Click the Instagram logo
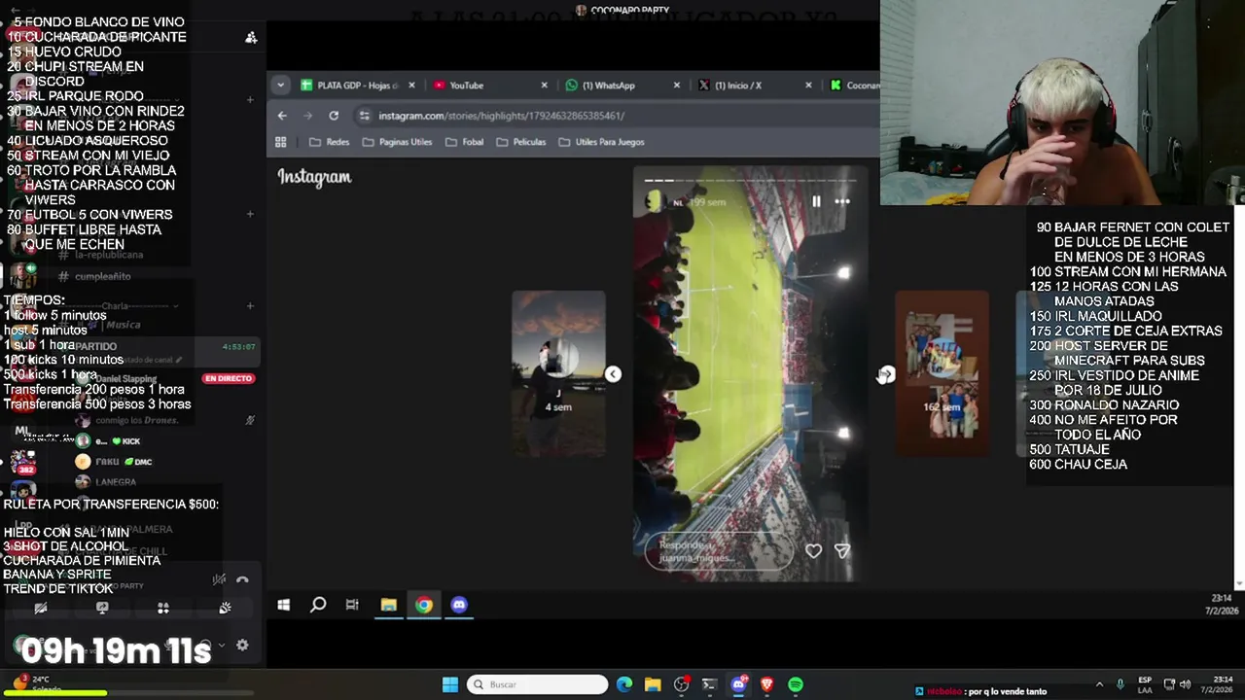 click(314, 177)
